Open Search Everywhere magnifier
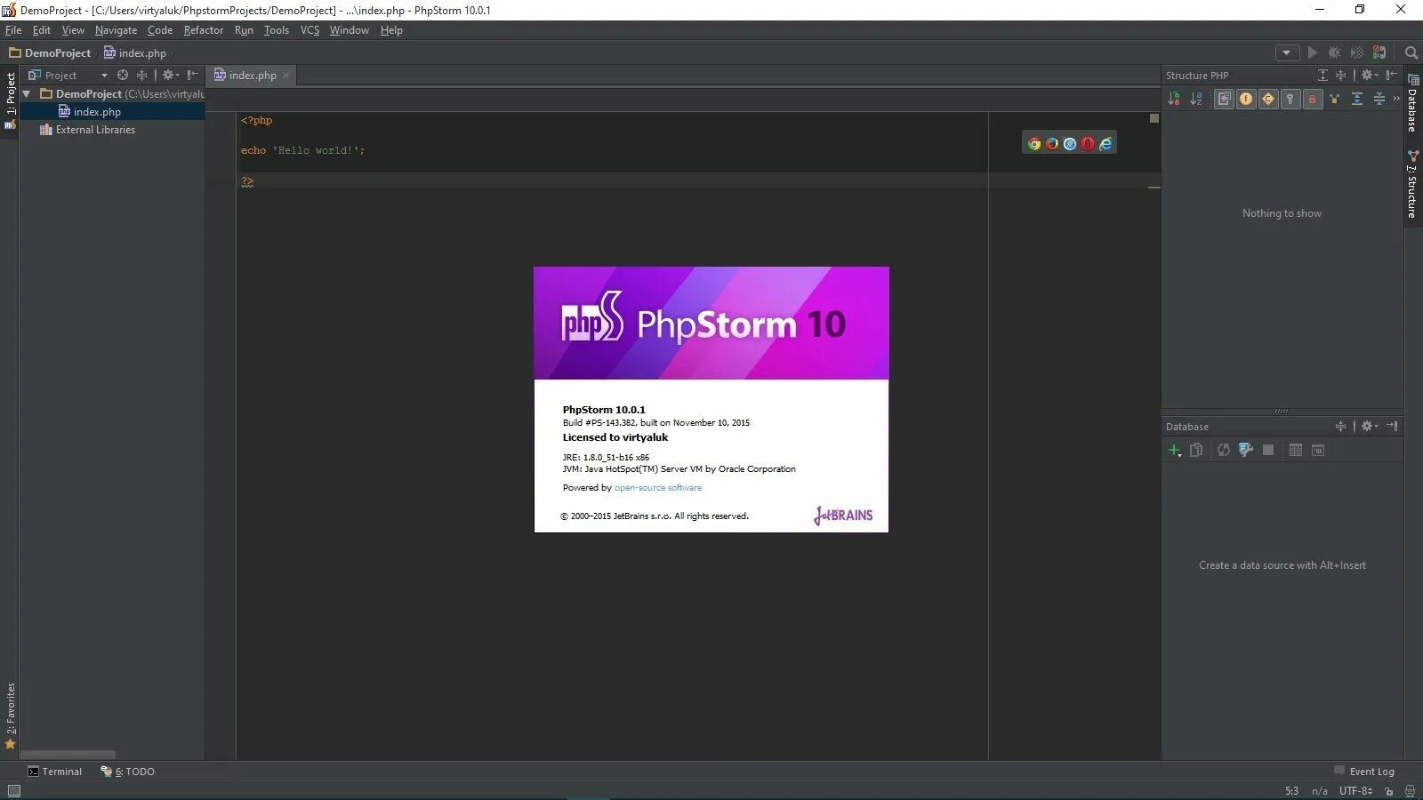1423x800 pixels. coord(1411,53)
